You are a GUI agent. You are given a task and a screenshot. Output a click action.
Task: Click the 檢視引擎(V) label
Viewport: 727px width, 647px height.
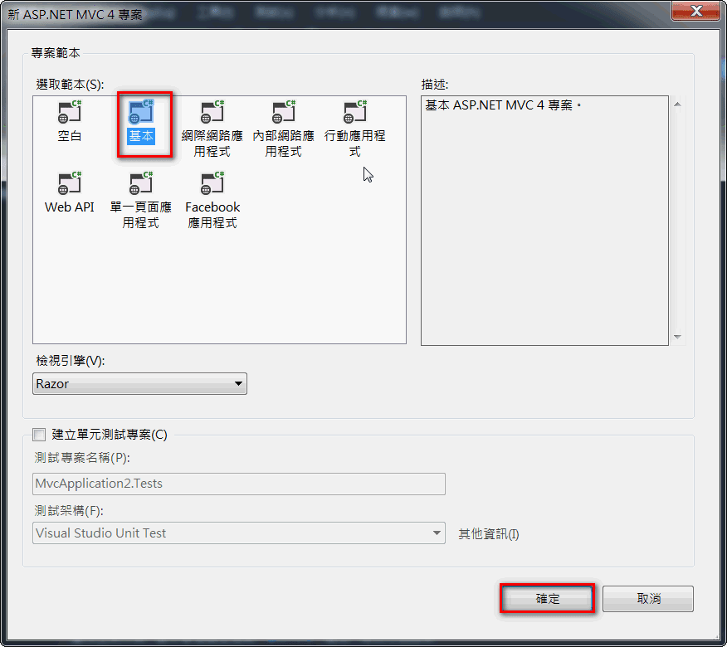[x=71, y=361]
